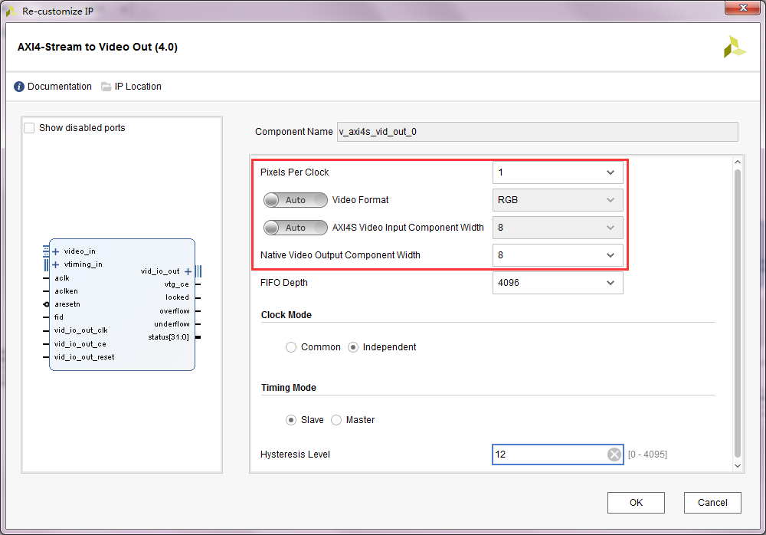Select the Independent clock mode radio button
Viewport: 766px width, 535px height.
[352, 347]
